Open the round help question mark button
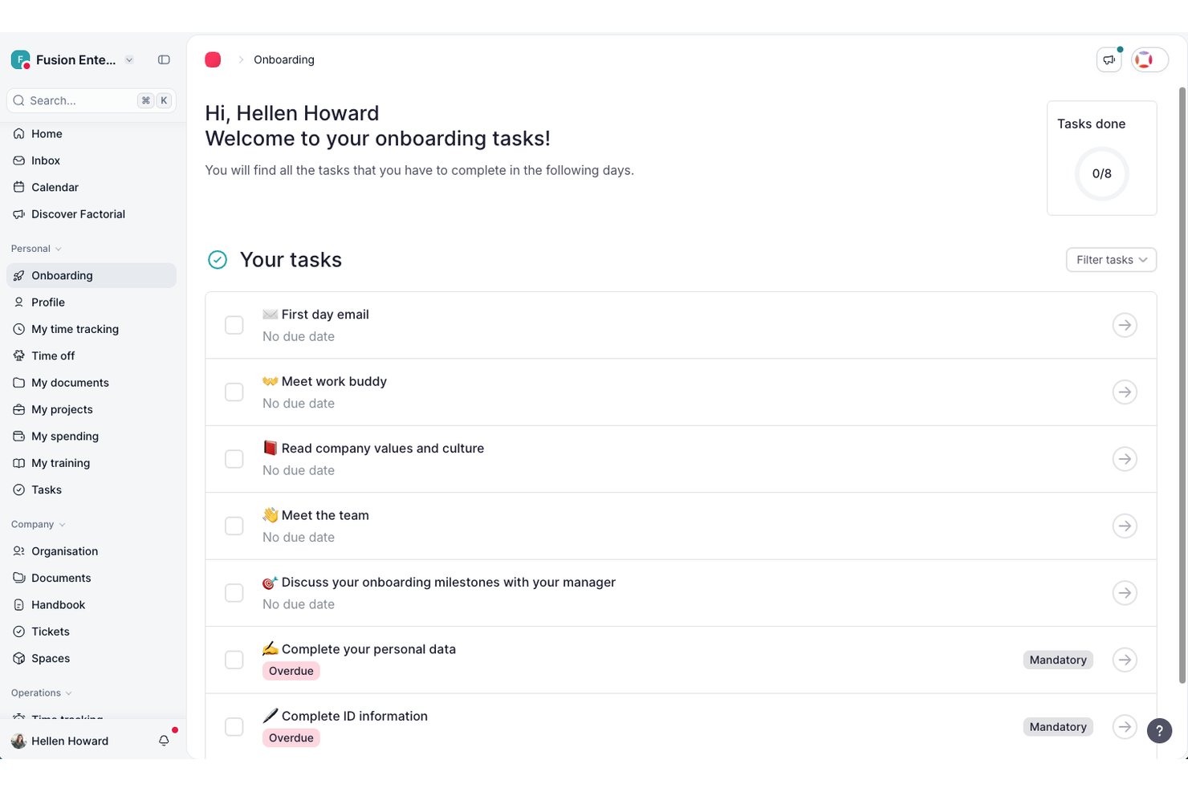Image resolution: width=1188 pixels, height=792 pixels. 1159,730
